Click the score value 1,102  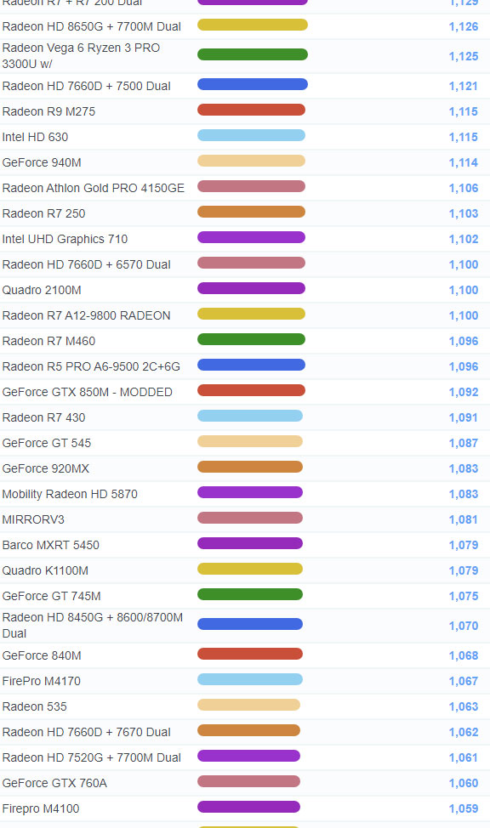[x=464, y=240]
